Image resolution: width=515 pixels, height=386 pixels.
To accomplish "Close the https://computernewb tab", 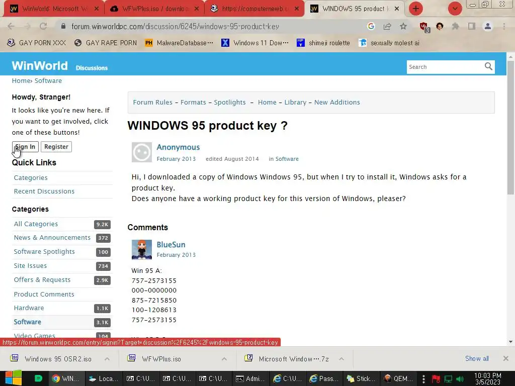I will point(297,9).
